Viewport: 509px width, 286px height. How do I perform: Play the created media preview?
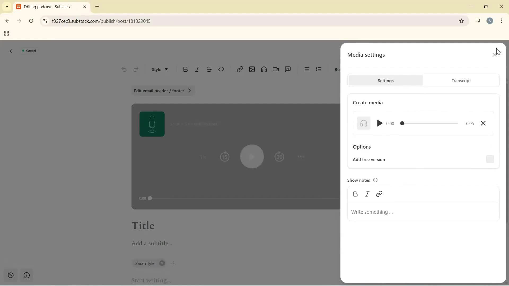click(380, 123)
